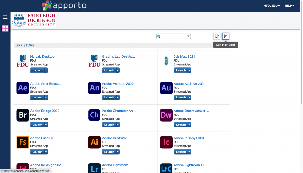Expand launch options for Adobe Fuse CC
Viewport: 303px width, 173px height.
pos(46,152)
